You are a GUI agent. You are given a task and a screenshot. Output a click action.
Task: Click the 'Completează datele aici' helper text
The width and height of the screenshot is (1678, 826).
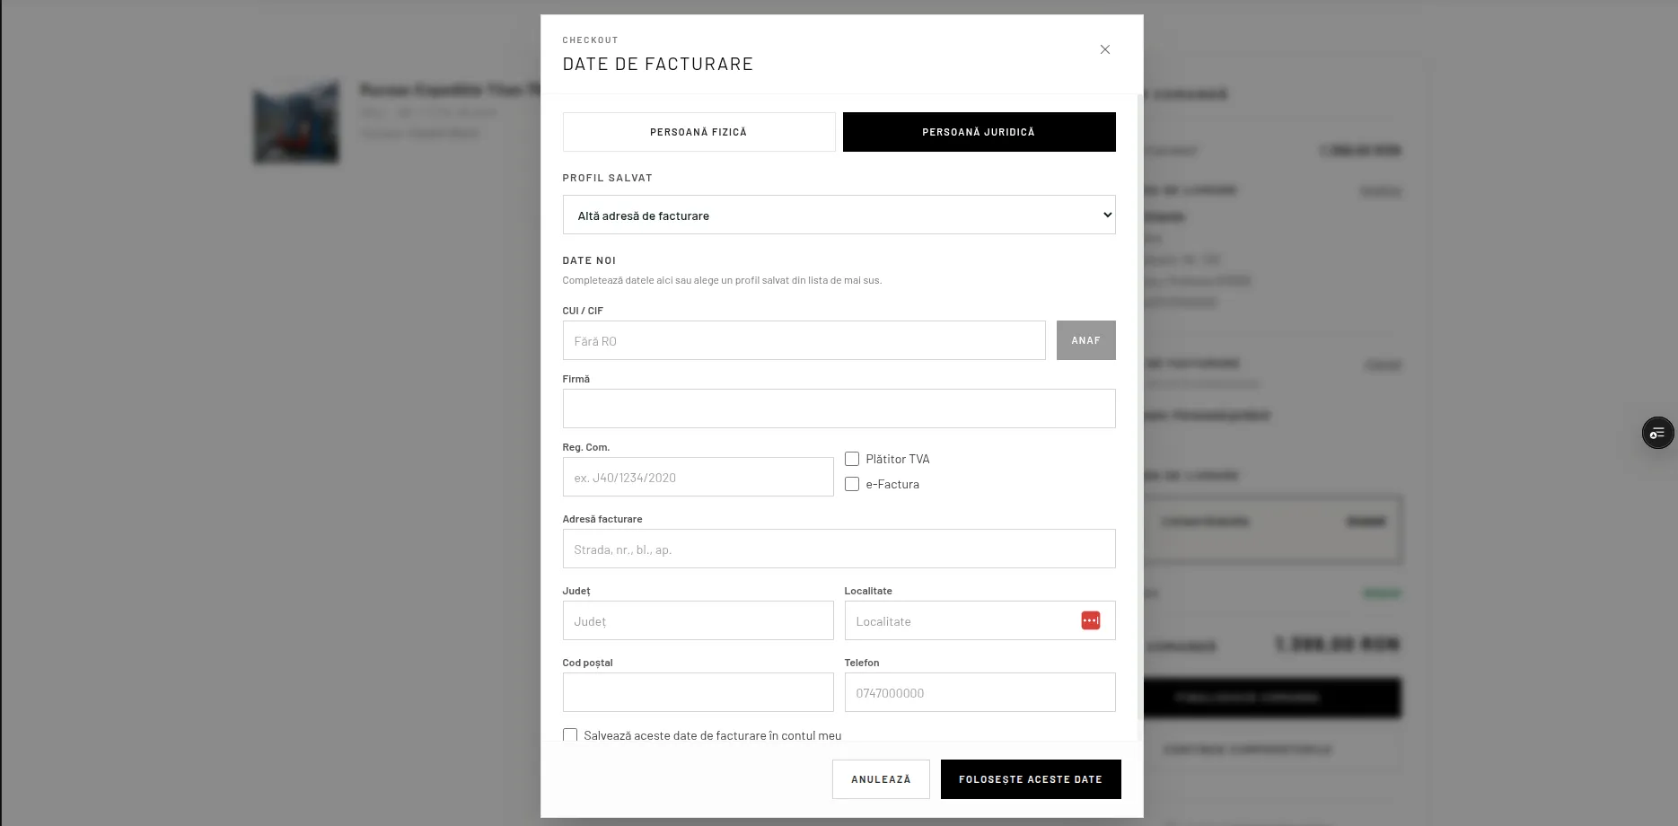pyautogui.click(x=722, y=280)
